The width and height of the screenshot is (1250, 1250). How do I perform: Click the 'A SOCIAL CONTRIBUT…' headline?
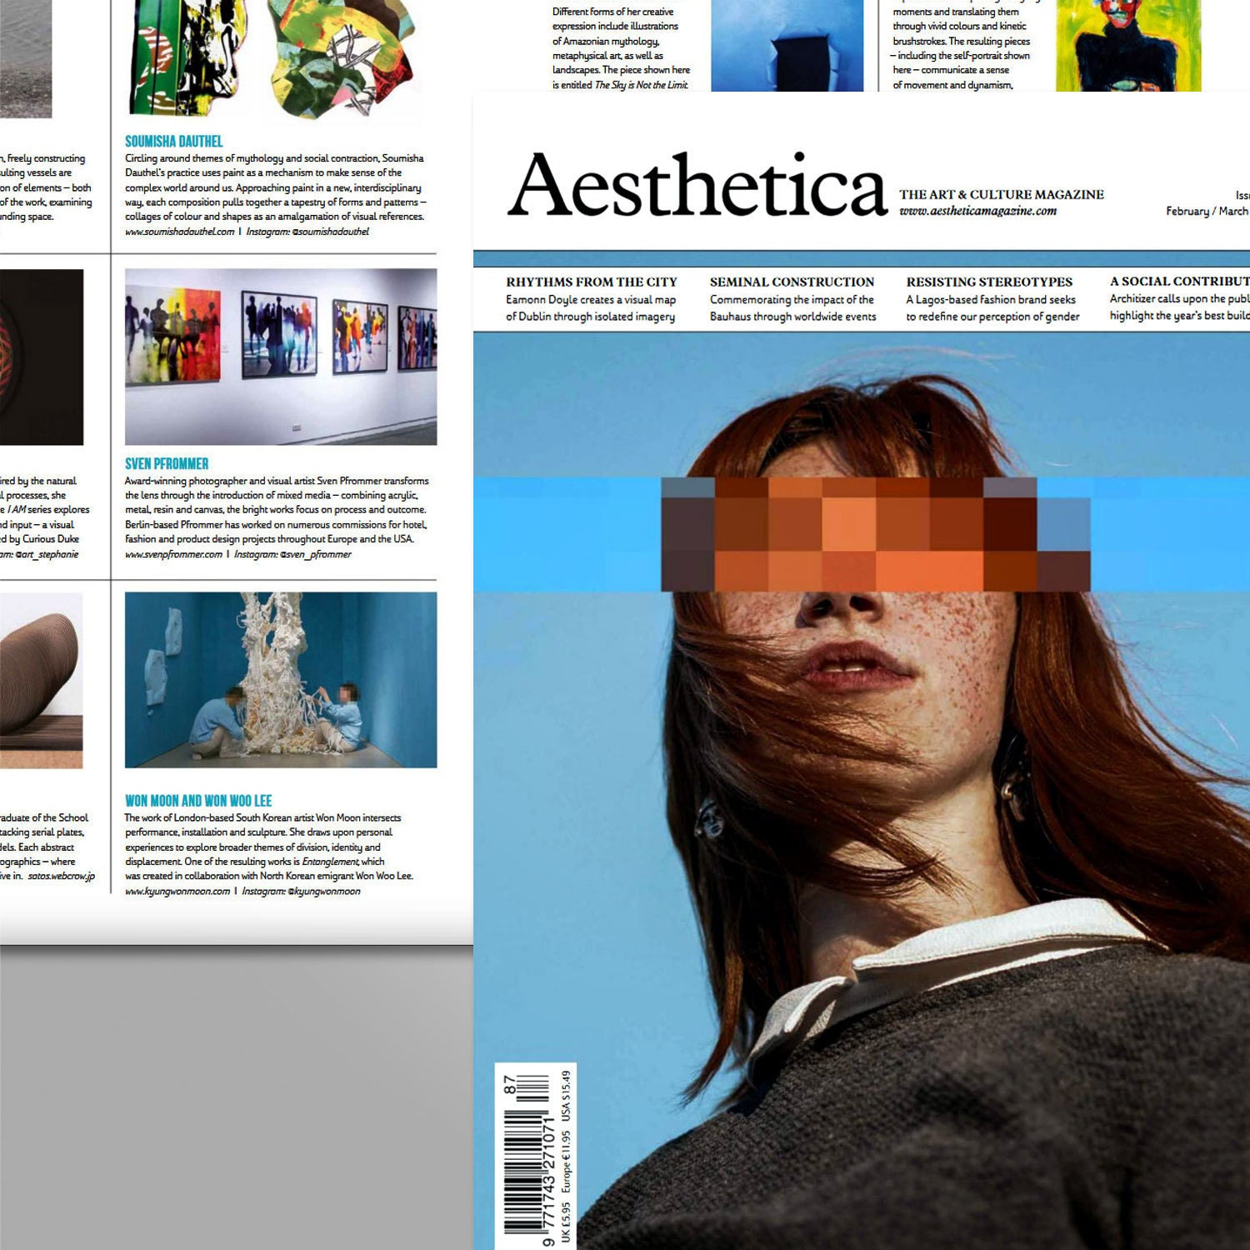click(x=1180, y=282)
